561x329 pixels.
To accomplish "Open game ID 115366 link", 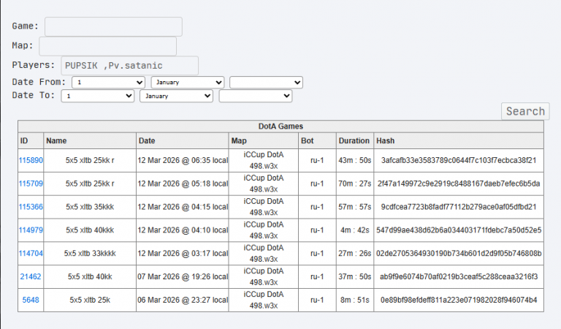I will point(31,207).
